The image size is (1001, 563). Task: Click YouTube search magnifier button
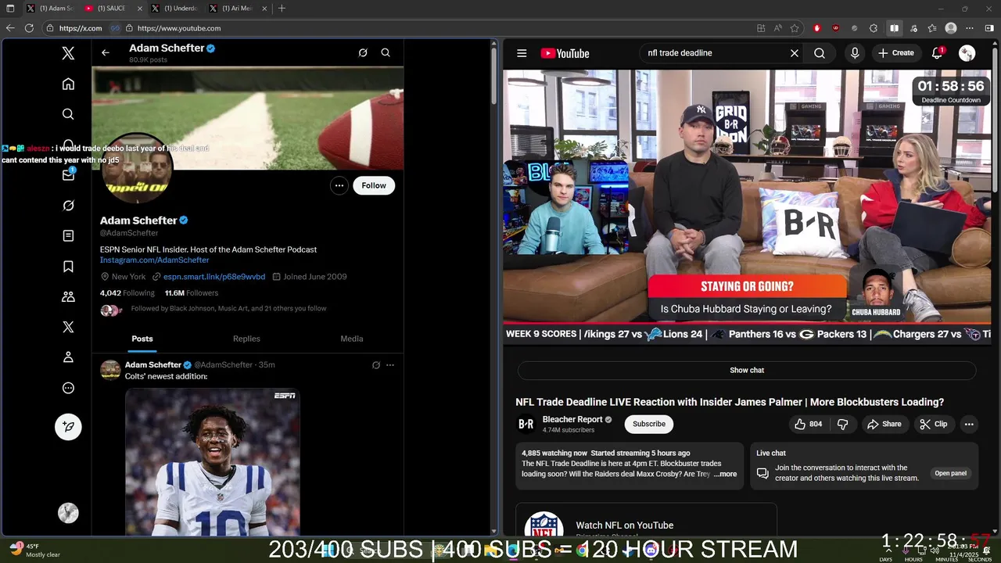pyautogui.click(x=820, y=53)
